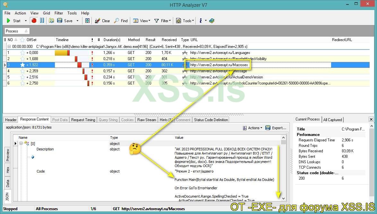Screen dimensions: 377x214
Task: Stop capture with the red stop icon
Action: (34, 21)
